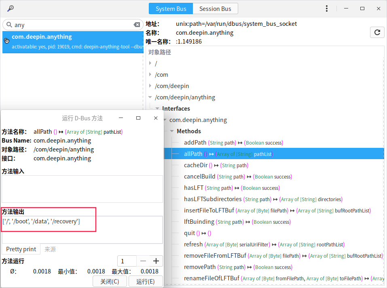Expand the /com object path
387x288 pixels.
click(x=150, y=74)
